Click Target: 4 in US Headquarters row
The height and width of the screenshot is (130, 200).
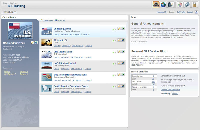(x=86, y=34)
